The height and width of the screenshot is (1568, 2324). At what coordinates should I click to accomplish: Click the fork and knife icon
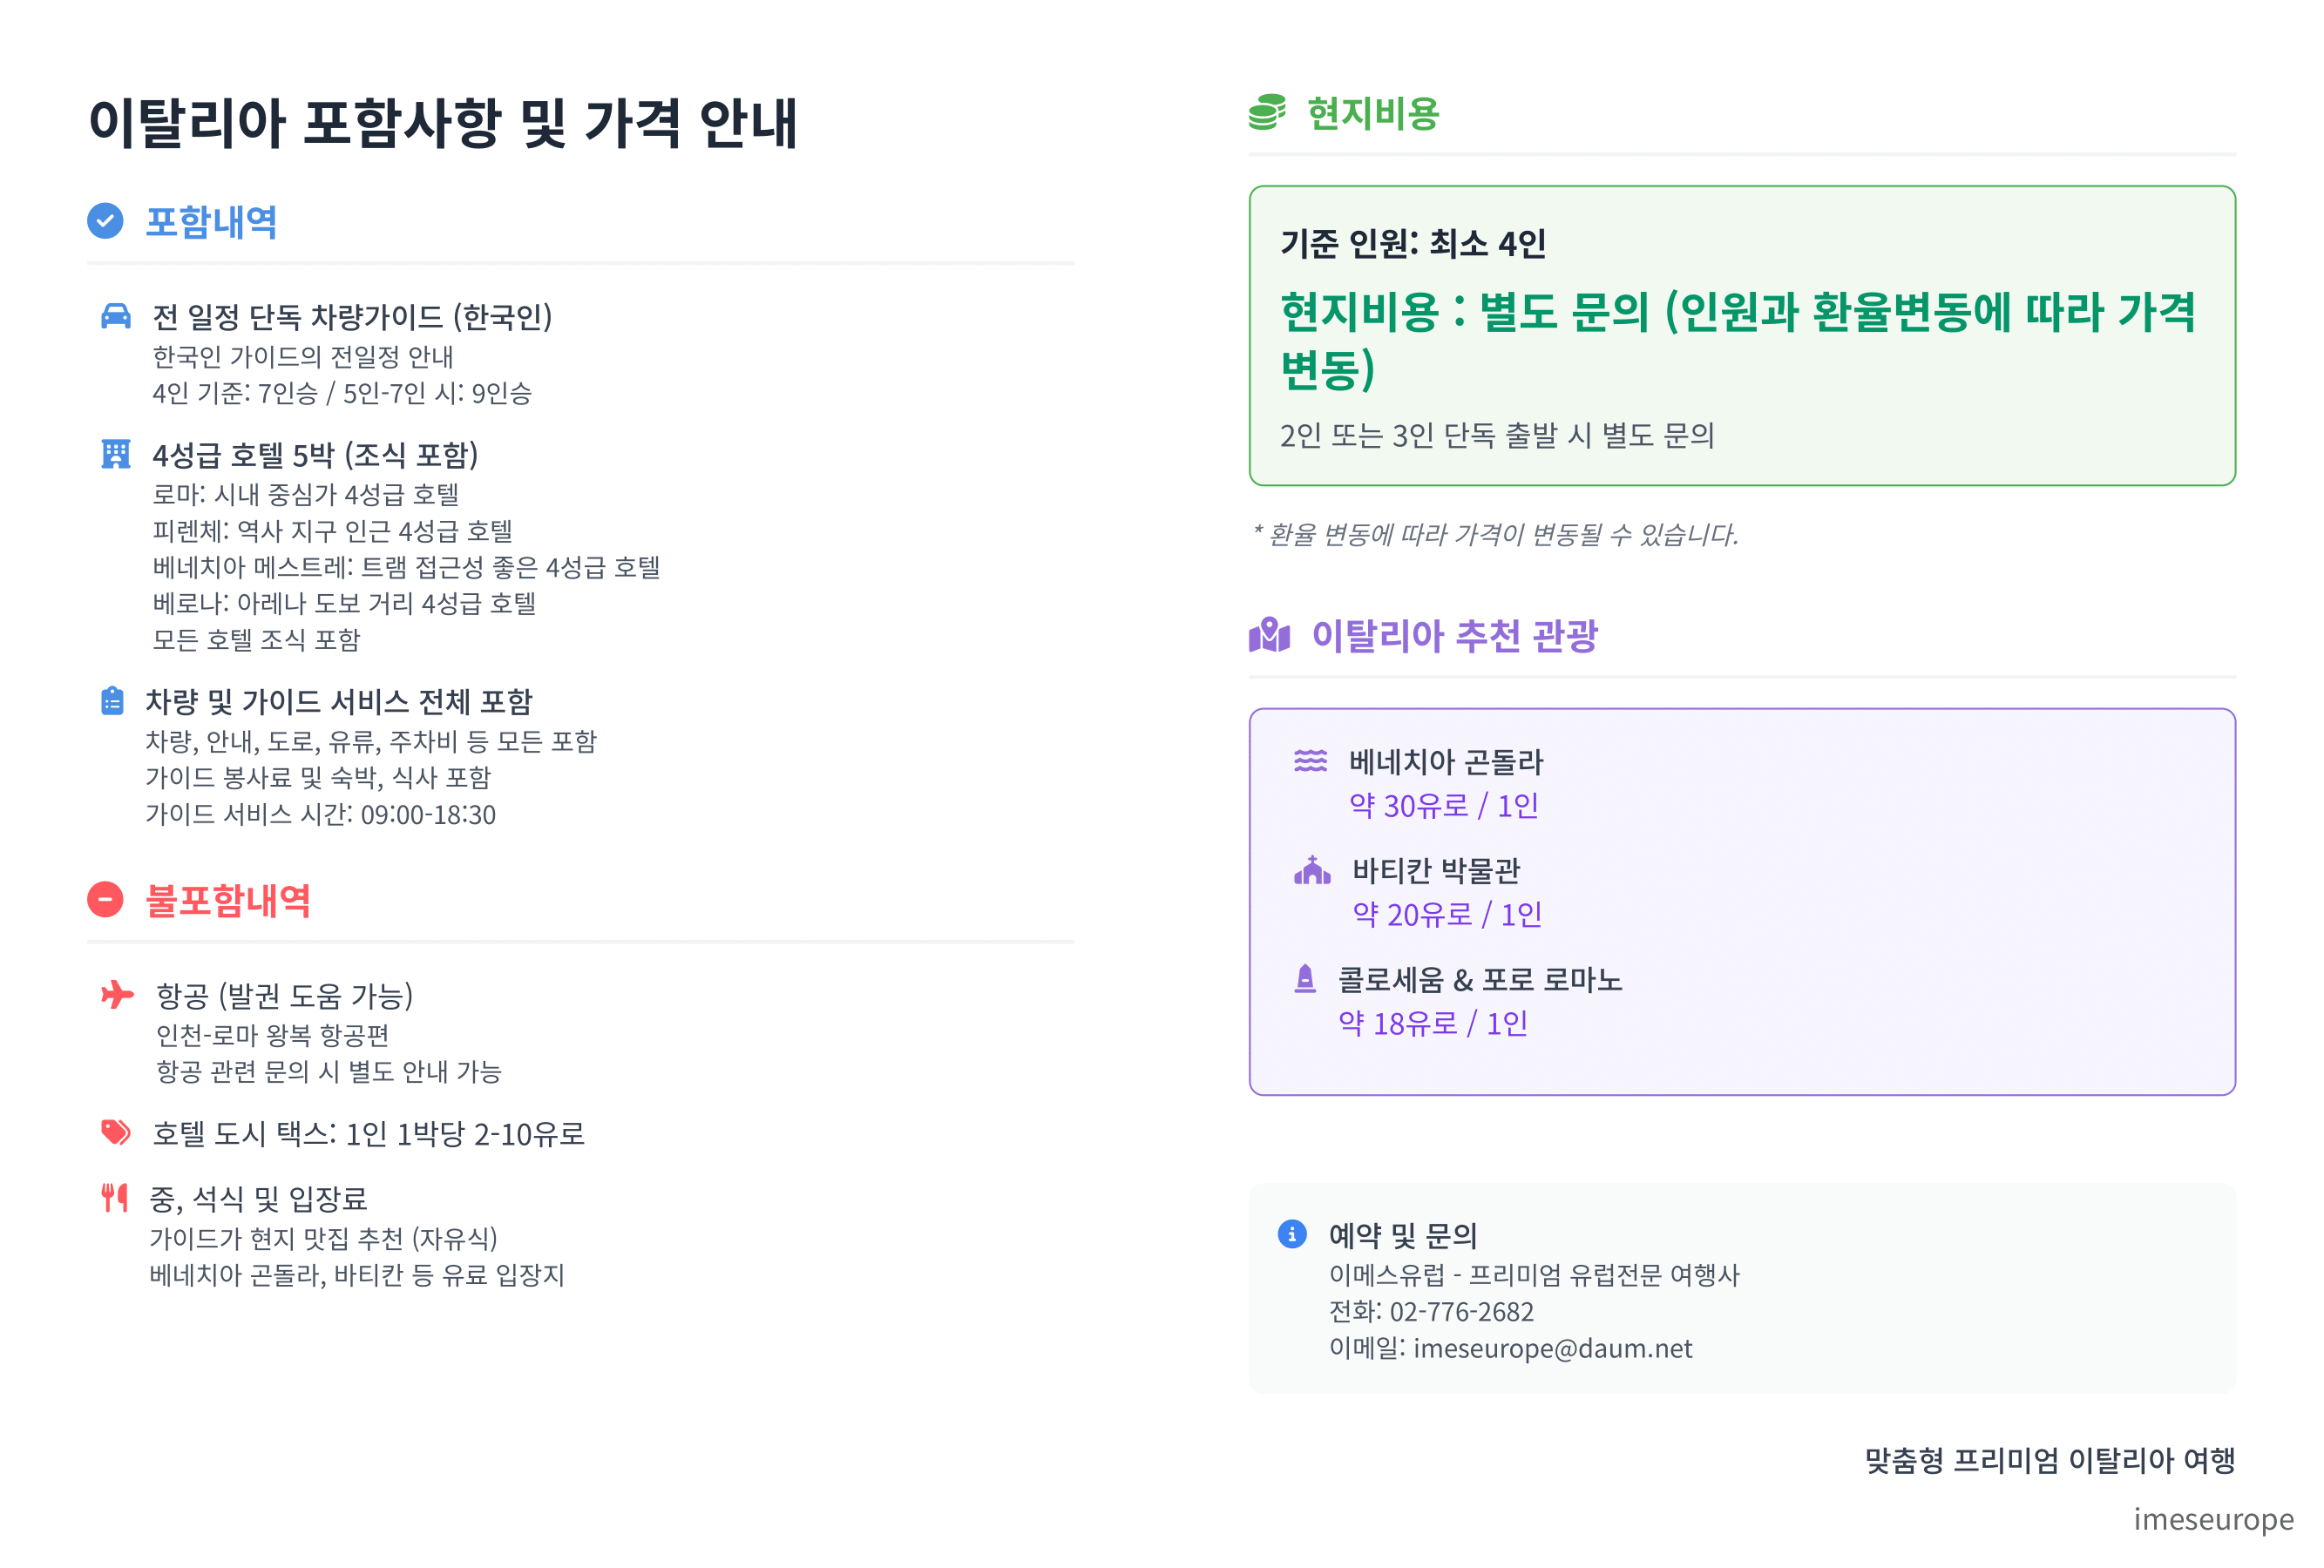pos(115,1197)
